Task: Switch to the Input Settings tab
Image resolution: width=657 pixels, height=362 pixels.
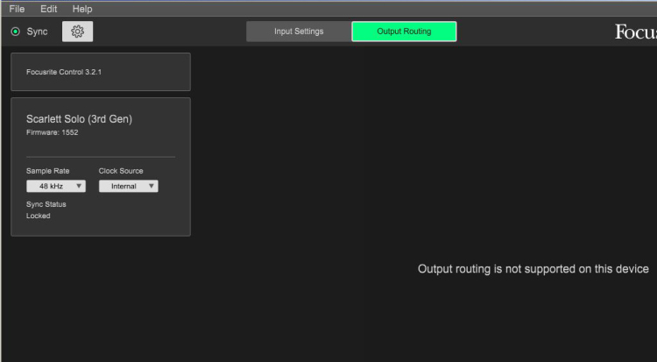Action: pyautogui.click(x=299, y=32)
